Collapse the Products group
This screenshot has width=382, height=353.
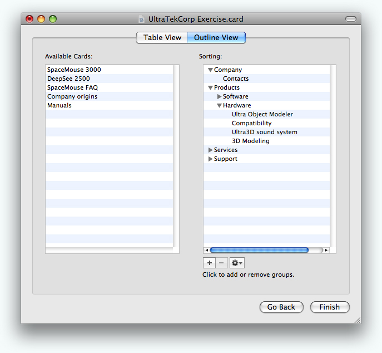click(x=210, y=88)
